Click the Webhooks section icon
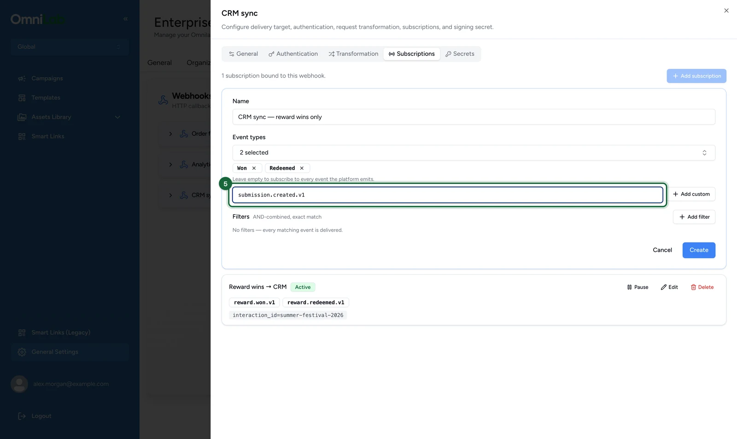Viewport: 737px width, 439px height. (x=163, y=100)
